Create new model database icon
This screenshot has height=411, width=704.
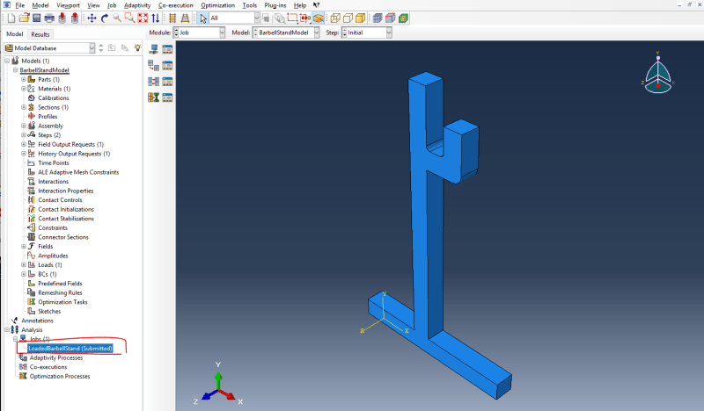click(11, 18)
